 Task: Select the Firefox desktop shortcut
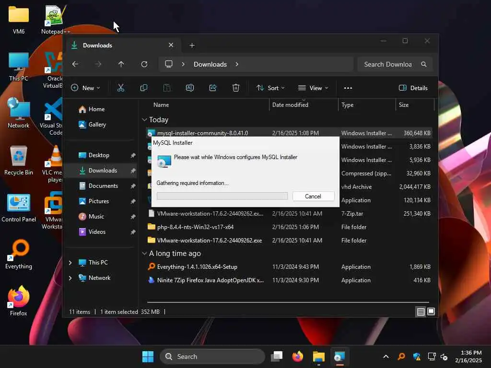[19, 301]
